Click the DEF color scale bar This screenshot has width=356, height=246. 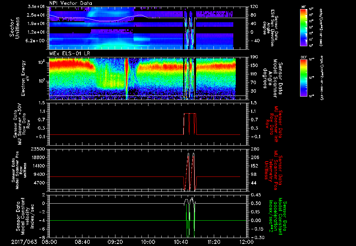click(303, 77)
